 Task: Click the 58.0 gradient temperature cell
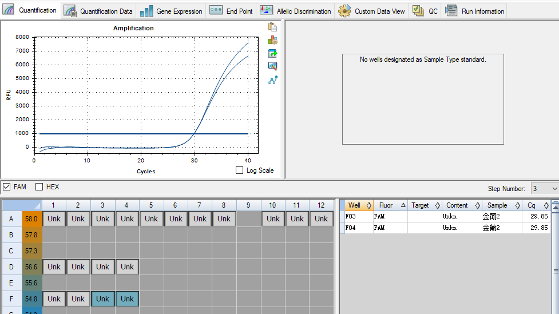[x=32, y=219]
